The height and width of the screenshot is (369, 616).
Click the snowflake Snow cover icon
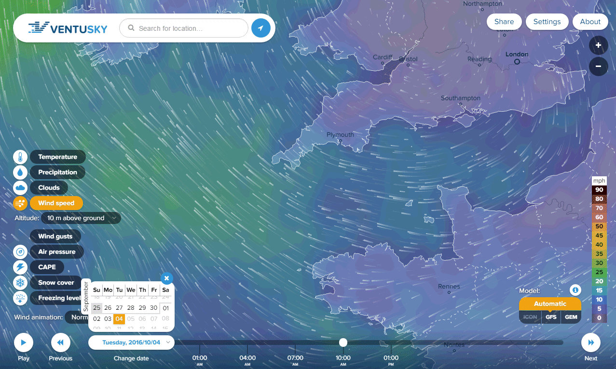pos(20,283)
